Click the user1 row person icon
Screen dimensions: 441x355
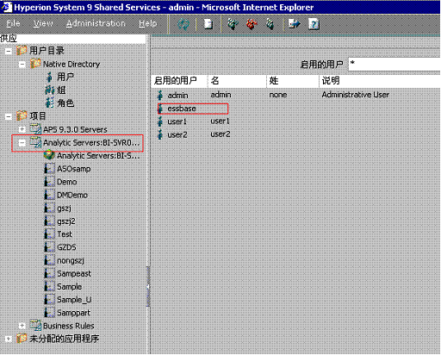160,121
